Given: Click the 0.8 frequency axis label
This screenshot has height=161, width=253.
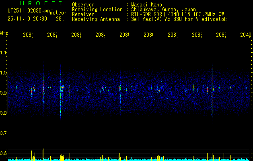Looking at the screenshot, I should click(x=3, y=113).
